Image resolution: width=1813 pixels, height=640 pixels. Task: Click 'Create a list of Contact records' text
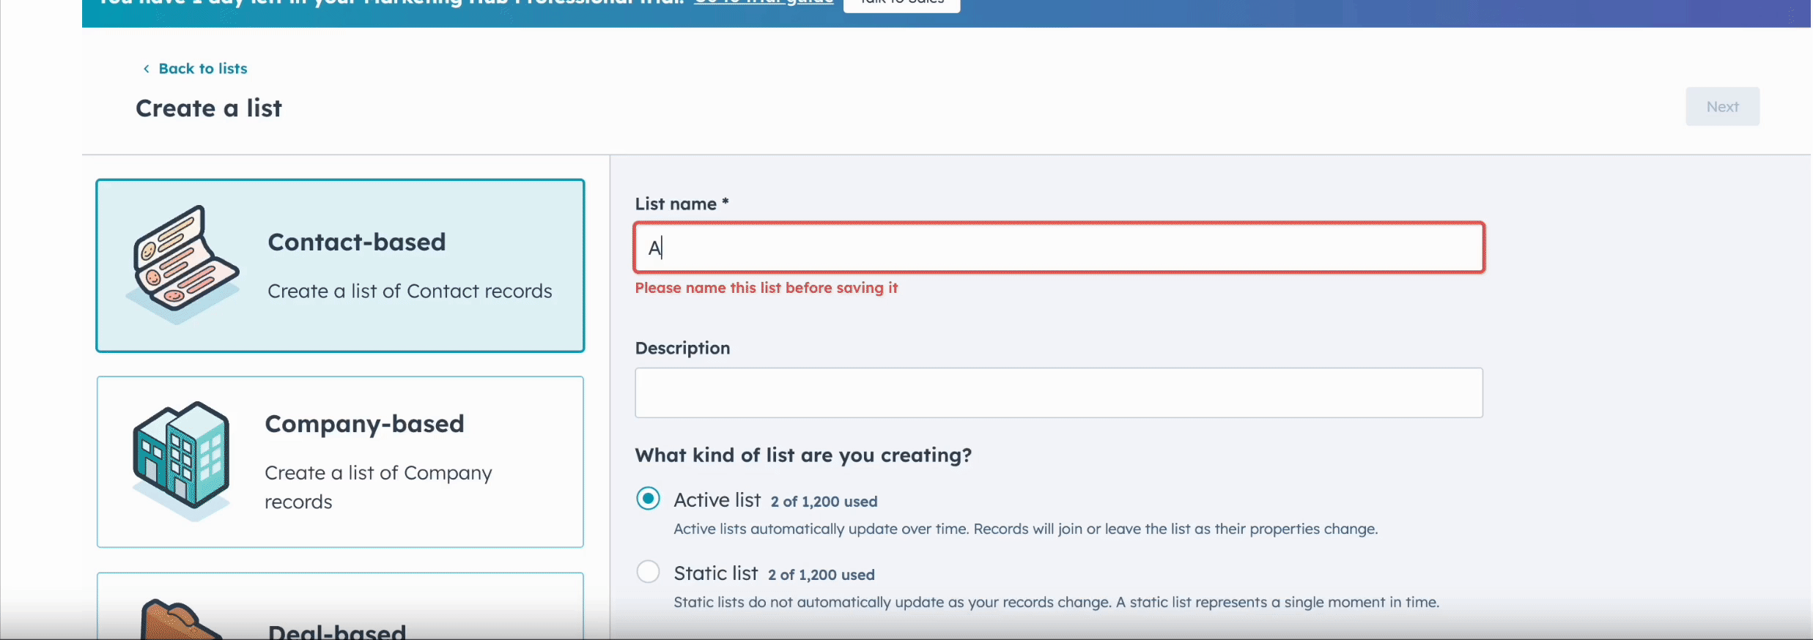(x=410, y=291)
